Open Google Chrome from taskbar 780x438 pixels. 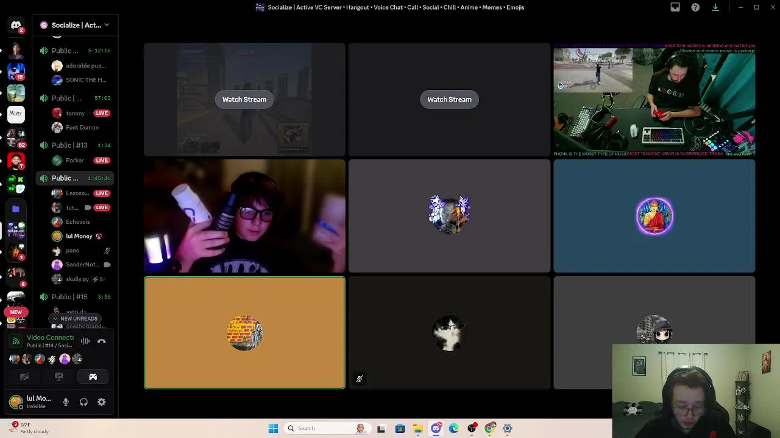[489, 428]
